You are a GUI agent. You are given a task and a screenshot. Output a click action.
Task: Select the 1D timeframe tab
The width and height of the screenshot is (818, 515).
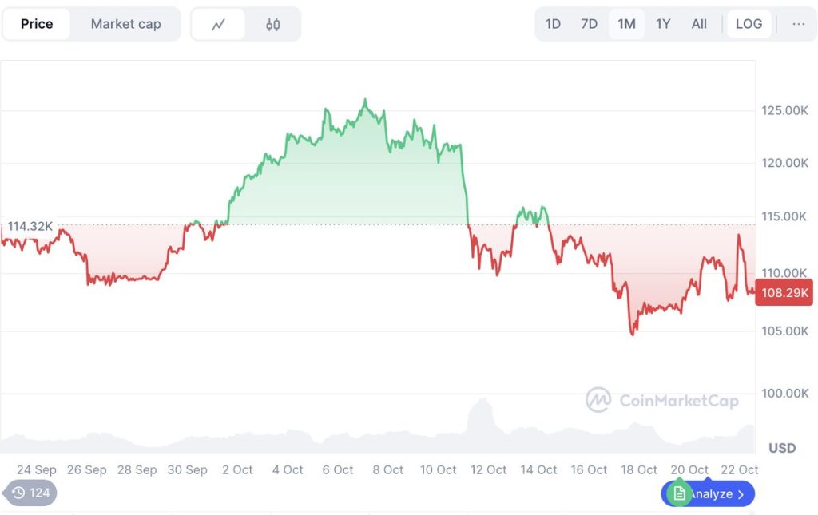552,24
